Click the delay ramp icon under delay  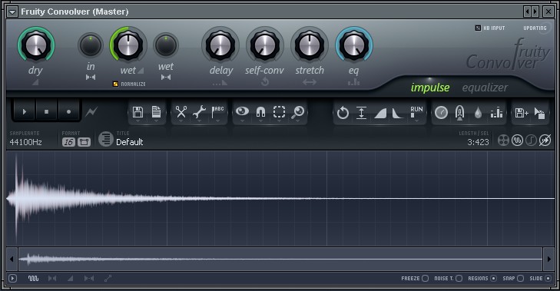click(220, 83)
